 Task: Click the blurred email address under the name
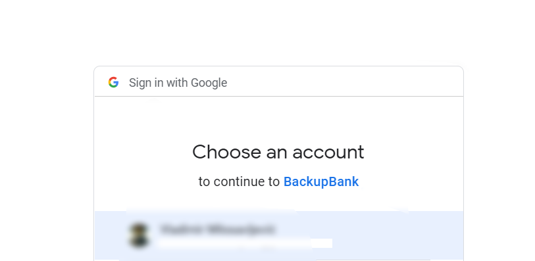[x=245, y=243]
